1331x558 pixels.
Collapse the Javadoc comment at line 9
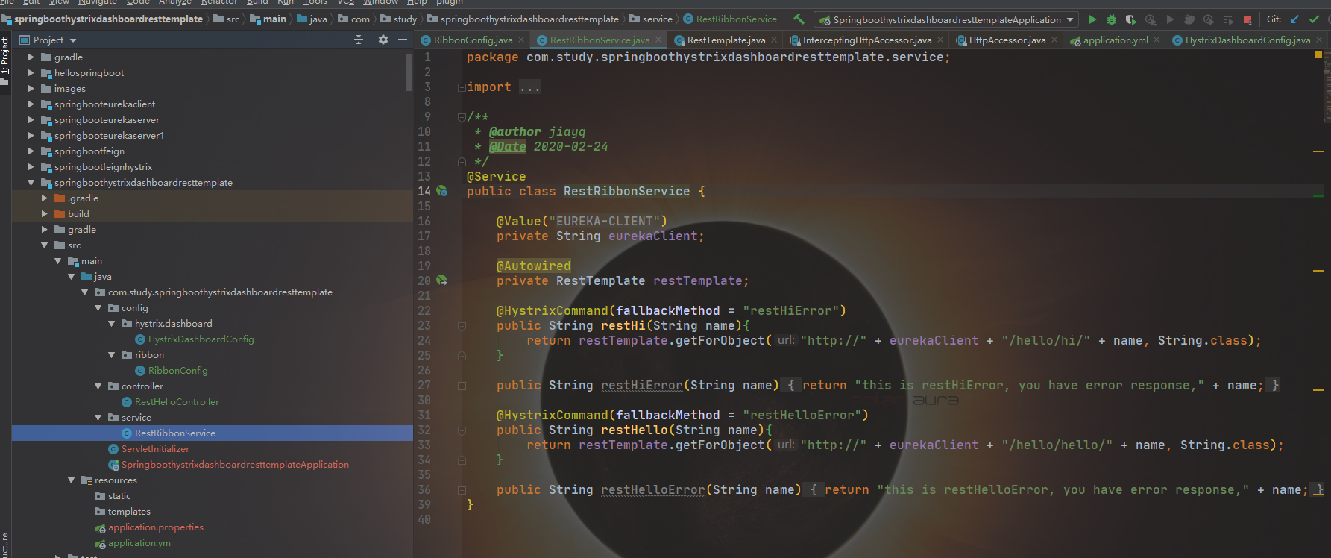coord(462,117)
